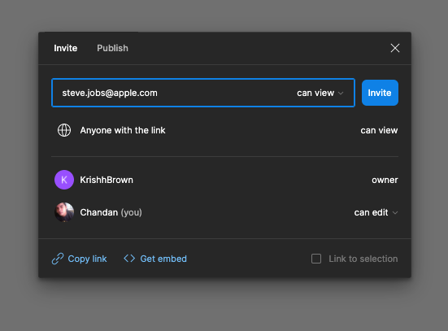
Task: Click the purple K avatar for KrishhBrown
Action: point(64,180)
